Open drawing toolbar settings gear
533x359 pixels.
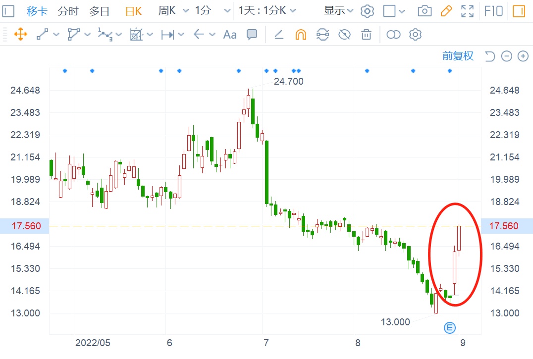click(x=416, y=35)
